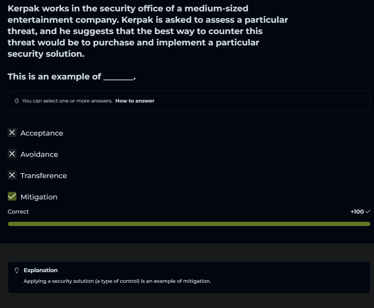Open the "How to answer" link
This screenshot has width=374, height=308.
135,101
